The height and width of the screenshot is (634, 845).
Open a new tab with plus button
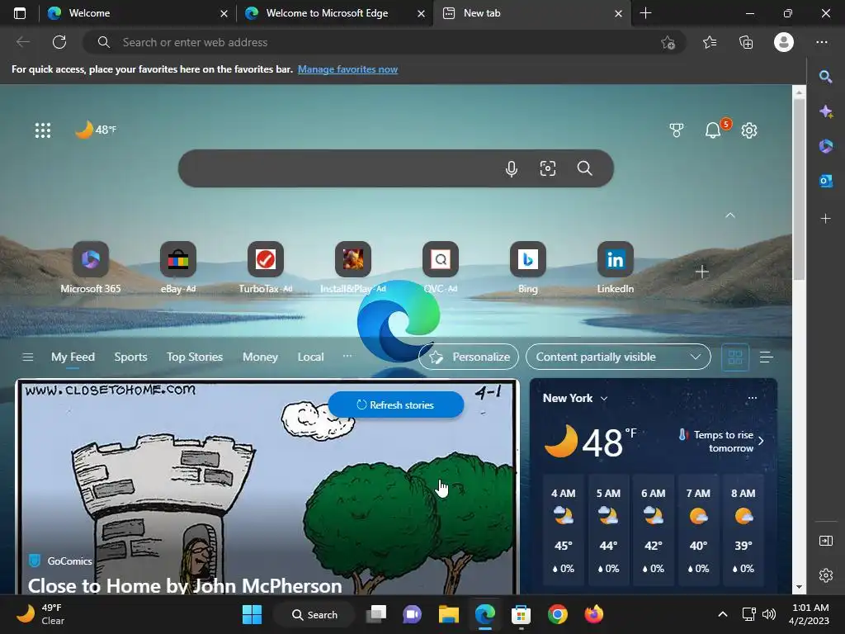click(645, 13)
